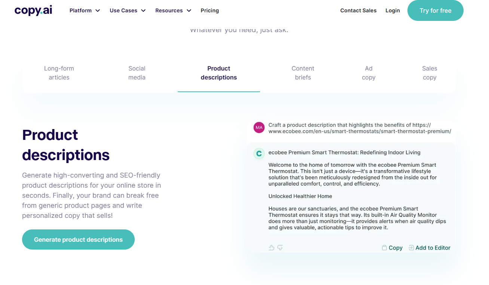Click the thumbs up icon
Viewport: 489px width, 285px height.
[272, 248]
